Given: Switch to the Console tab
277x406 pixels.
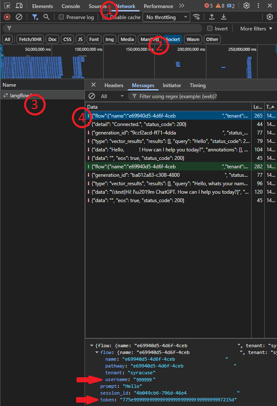Looking at the screenshot, I should coord(71,6).
